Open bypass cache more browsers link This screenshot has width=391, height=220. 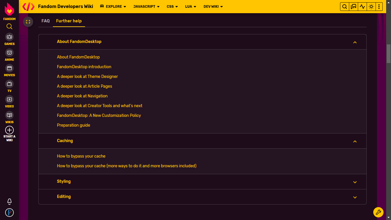click(127, 166)
